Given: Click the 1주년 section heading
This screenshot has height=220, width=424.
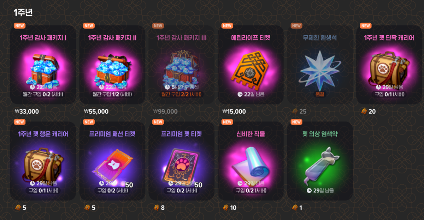Looking at the screenshot, I should 23,12.
